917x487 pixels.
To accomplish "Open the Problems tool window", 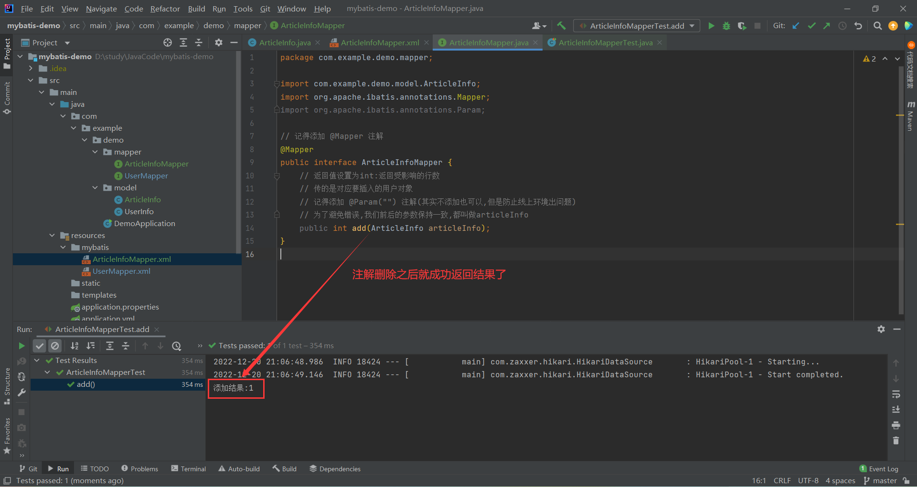I will tap(140, 469).
